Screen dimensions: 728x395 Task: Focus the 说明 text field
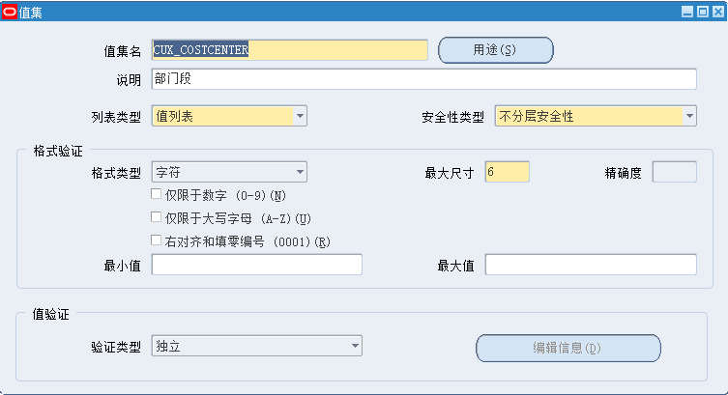click(x=423, y=79)
